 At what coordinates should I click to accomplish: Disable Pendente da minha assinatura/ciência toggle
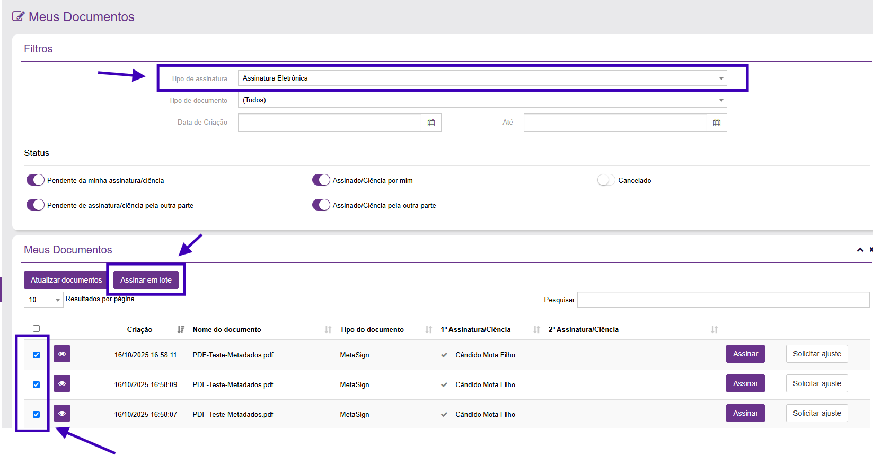(36, 180)
